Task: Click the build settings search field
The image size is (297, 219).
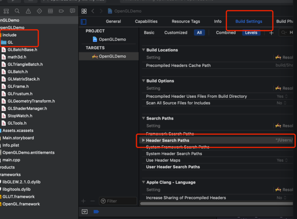Action: (286, 32)
